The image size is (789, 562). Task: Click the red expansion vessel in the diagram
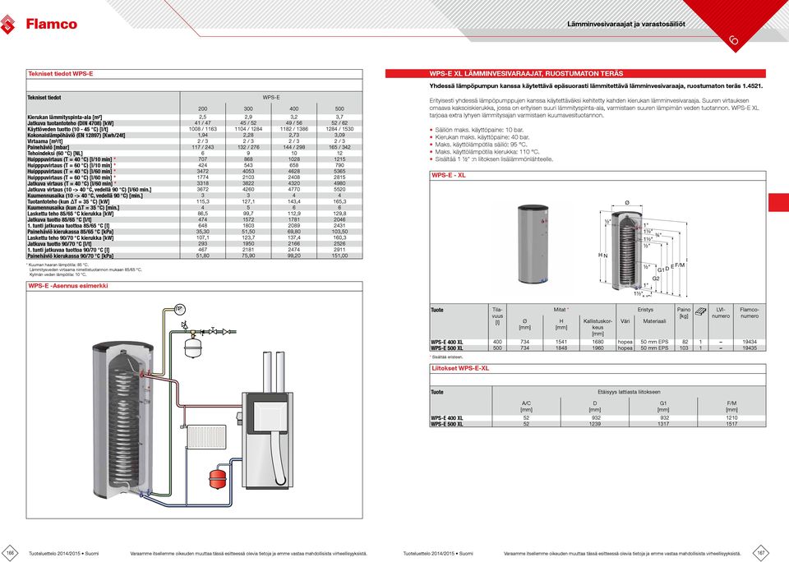pyautogui.click(x=217, y=478)
